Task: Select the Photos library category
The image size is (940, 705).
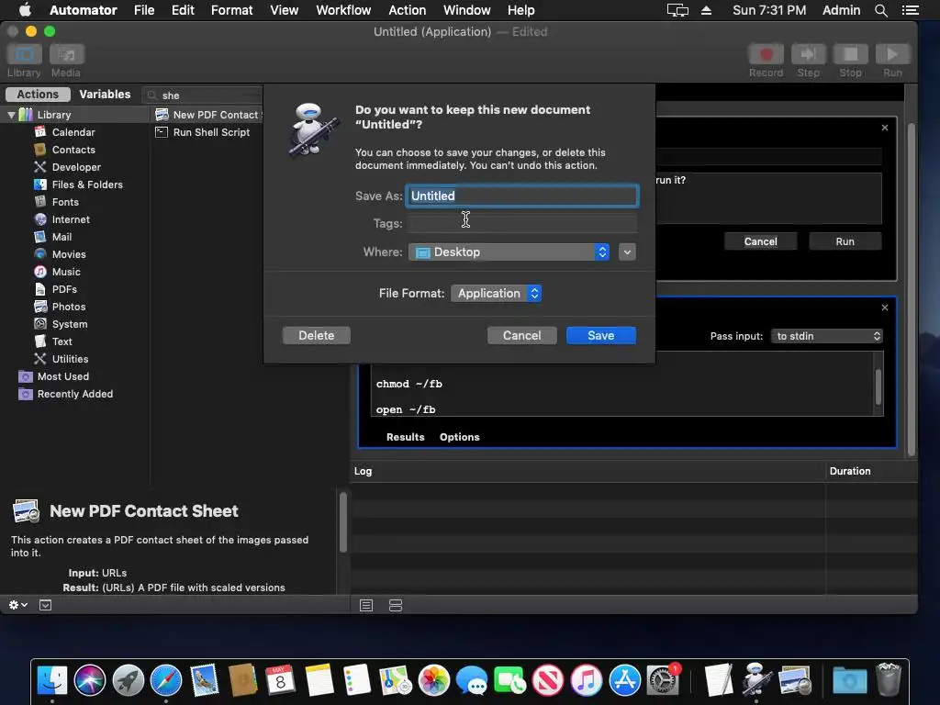Action: pyautogui.click(x=69, y=306)
